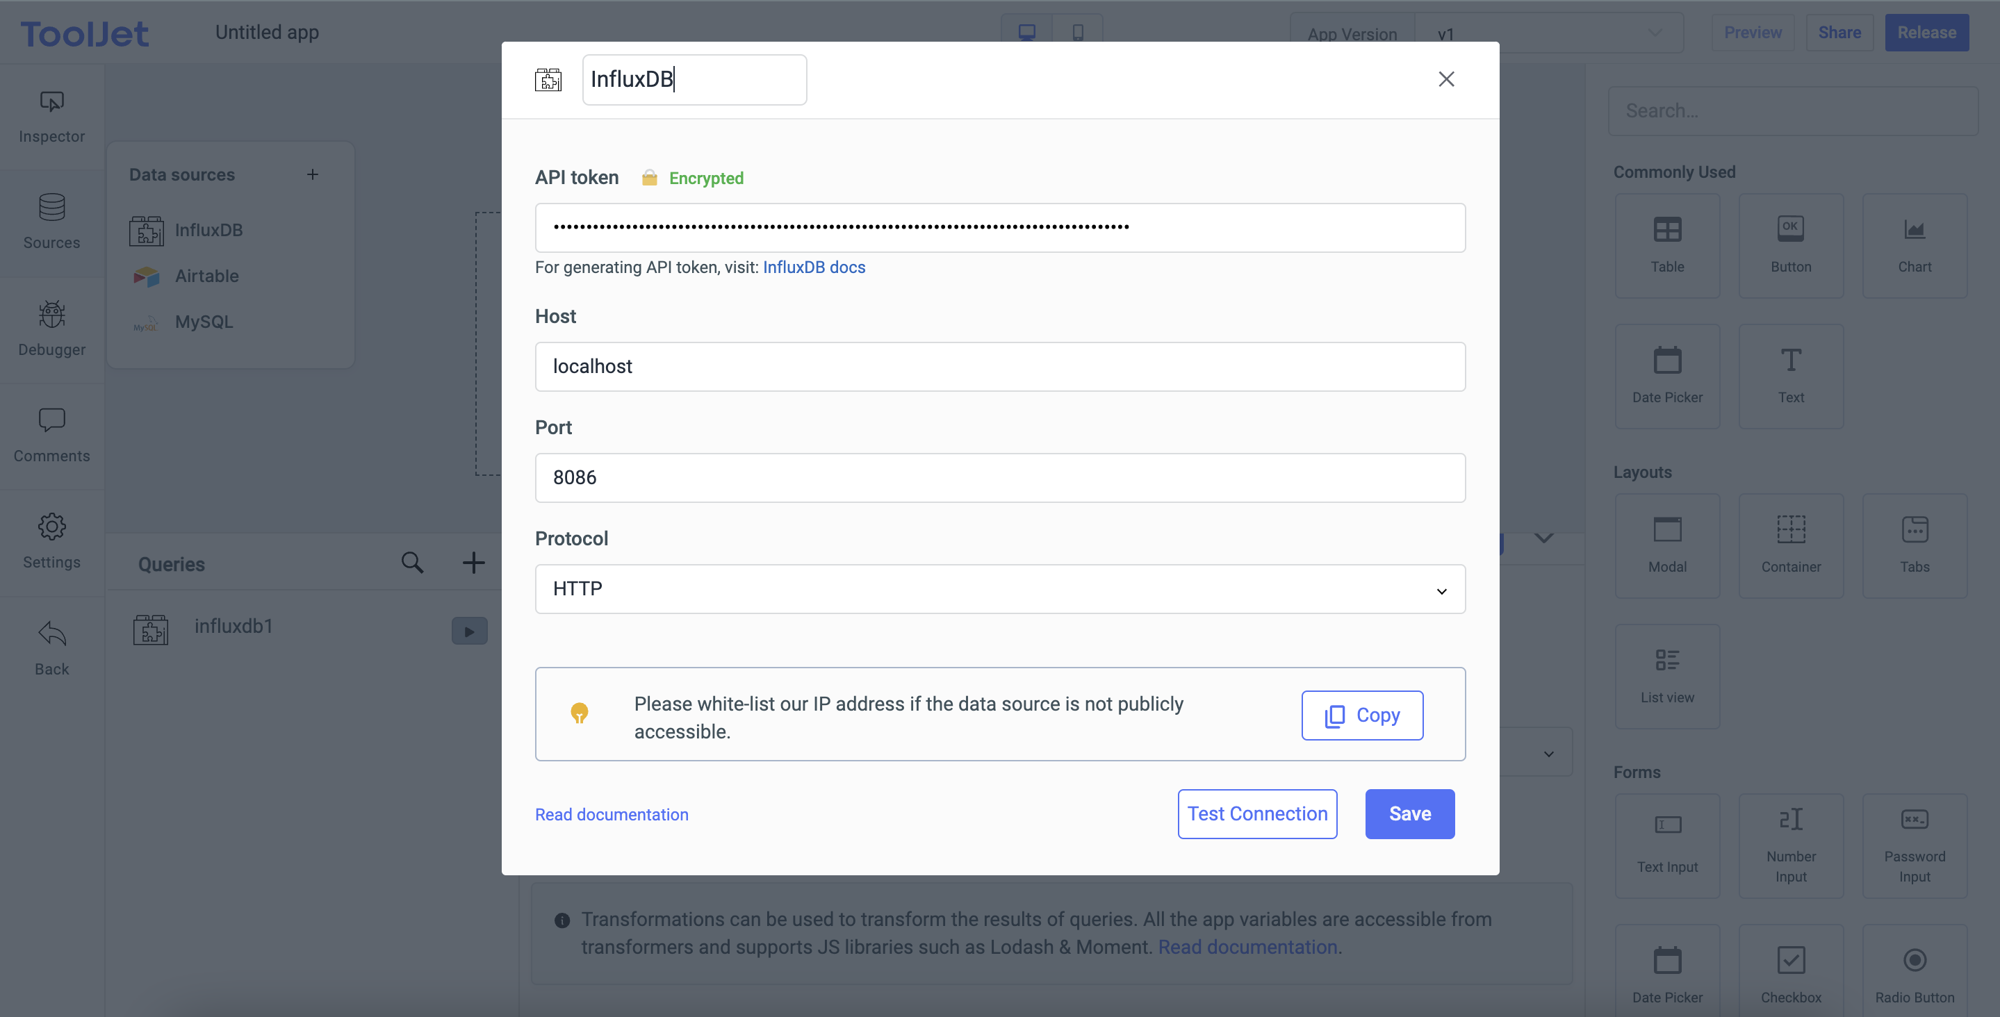Open the Settings gear in sidebar
The height and width of the screenshot is (1017, 2000).
tap(51, 527)
